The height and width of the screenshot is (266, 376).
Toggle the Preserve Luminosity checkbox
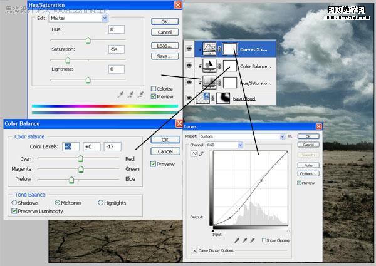click(14, 211)
